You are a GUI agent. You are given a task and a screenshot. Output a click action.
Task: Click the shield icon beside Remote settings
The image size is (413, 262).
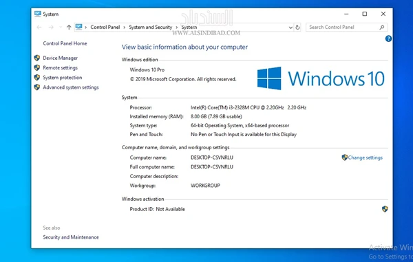37,67
